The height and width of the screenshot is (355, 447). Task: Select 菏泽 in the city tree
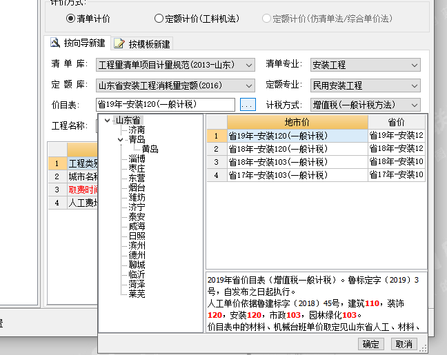137,284
